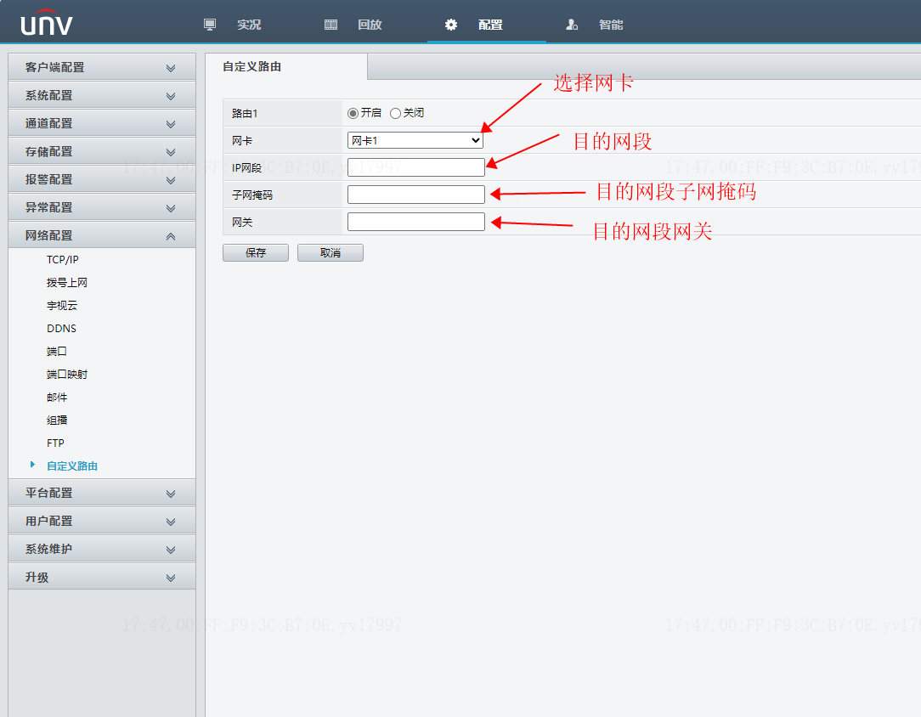This screenshot has width=921, height=717.
Task: Open the 端口 port page
Action: [56, 351]
